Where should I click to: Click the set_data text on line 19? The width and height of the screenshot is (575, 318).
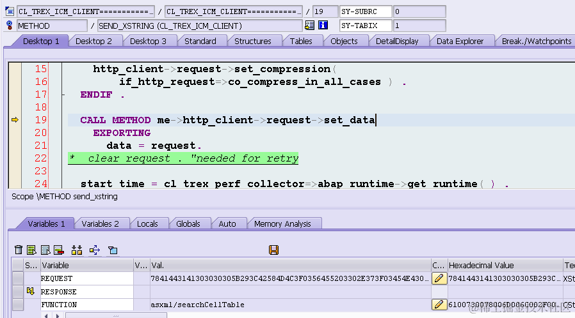pos(350,120)
